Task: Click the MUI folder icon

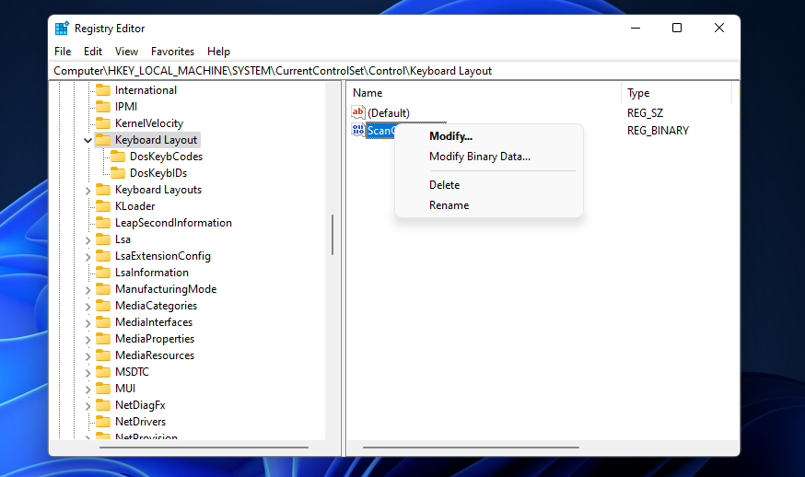Action: point(103,389)
